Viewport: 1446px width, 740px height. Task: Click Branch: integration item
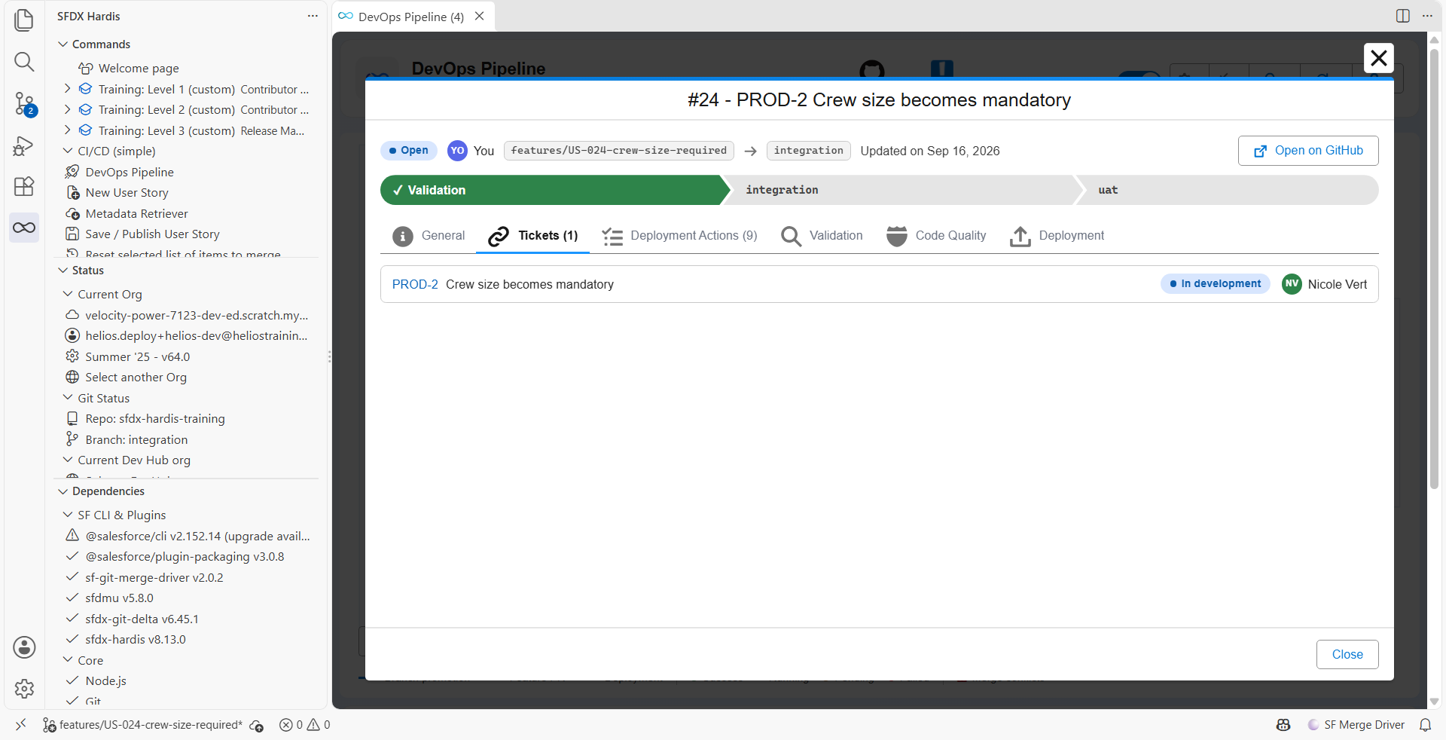[x=136, y=440]
